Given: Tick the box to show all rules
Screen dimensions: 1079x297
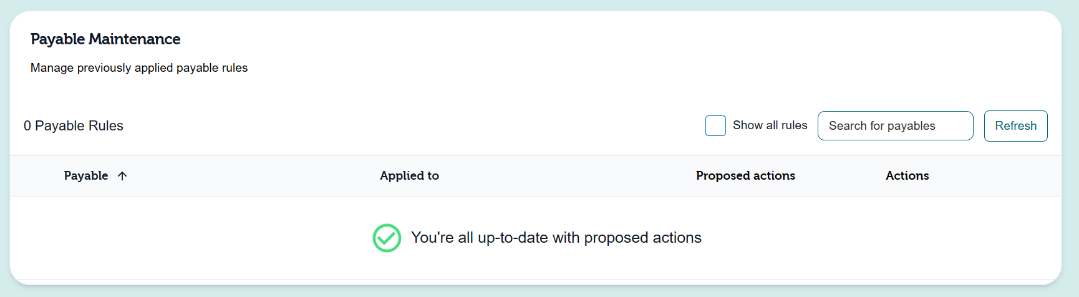Looking at the screenshot, I should coord(715,125).
